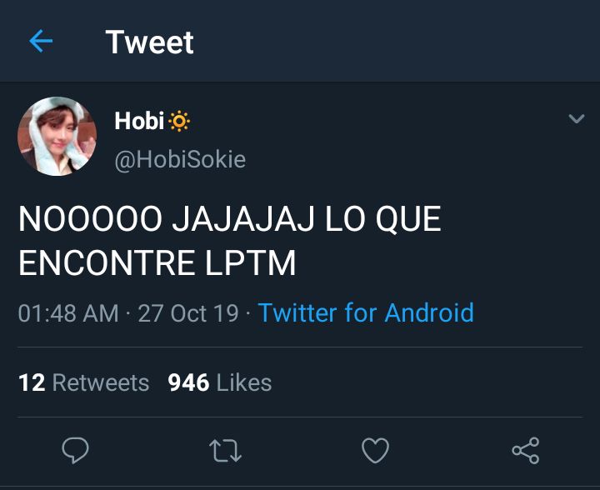600x490 pixels.
Task: Click the word Retweets label
Action: click(101, 382)
